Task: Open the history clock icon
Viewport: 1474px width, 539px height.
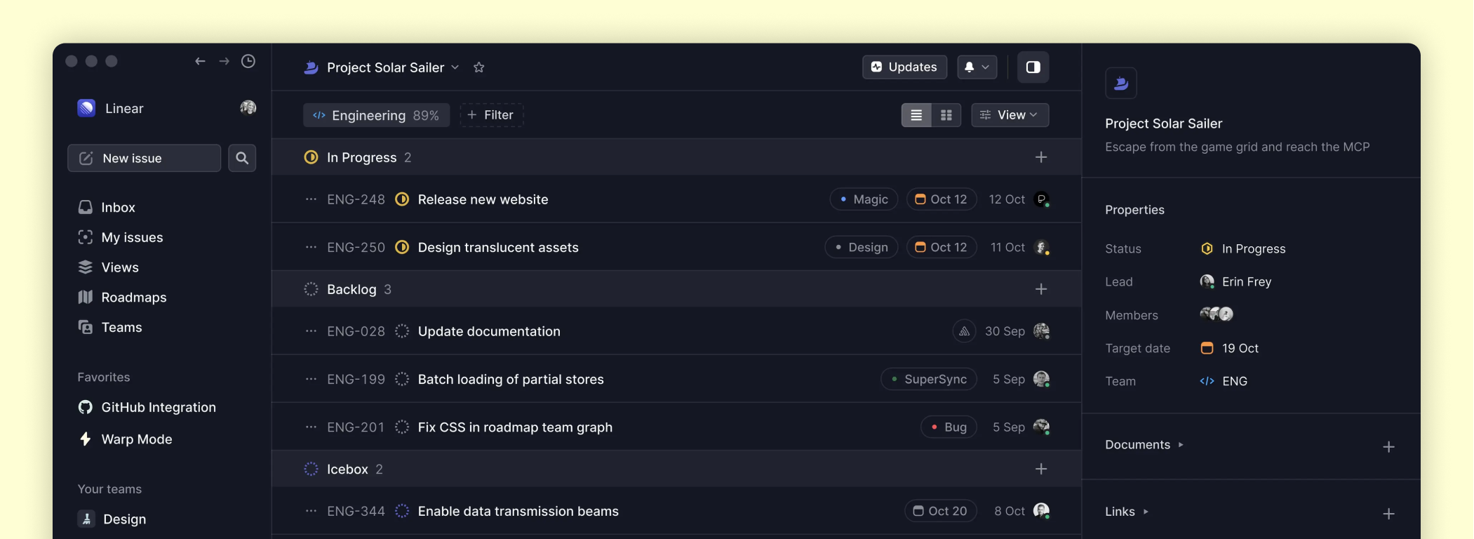Action: pyautogui.click(x=248, y=61)
